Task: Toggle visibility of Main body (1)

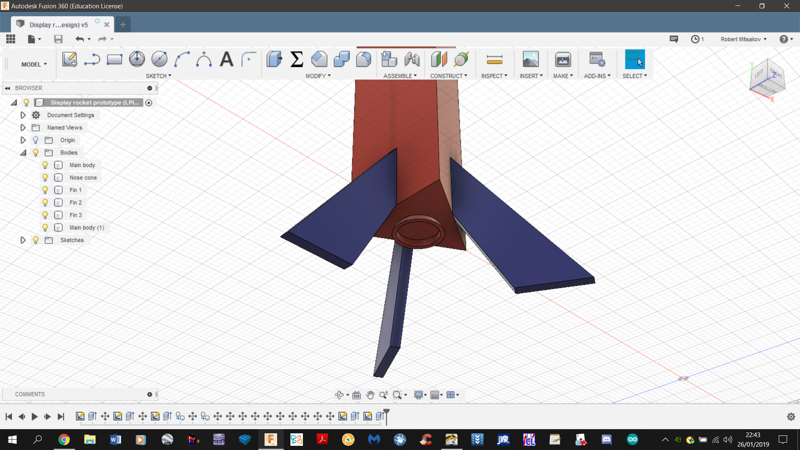Action: [x=45, y=227]
